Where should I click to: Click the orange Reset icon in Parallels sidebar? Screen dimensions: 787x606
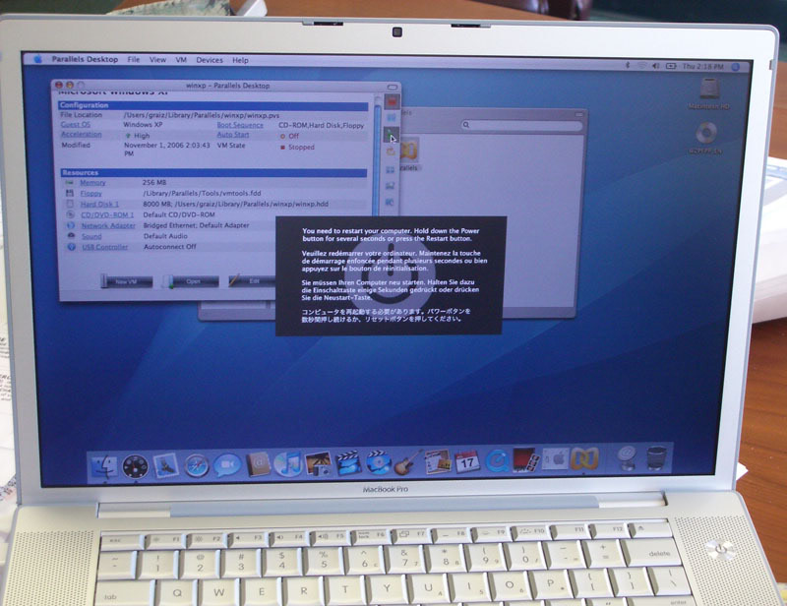(391, 151)
